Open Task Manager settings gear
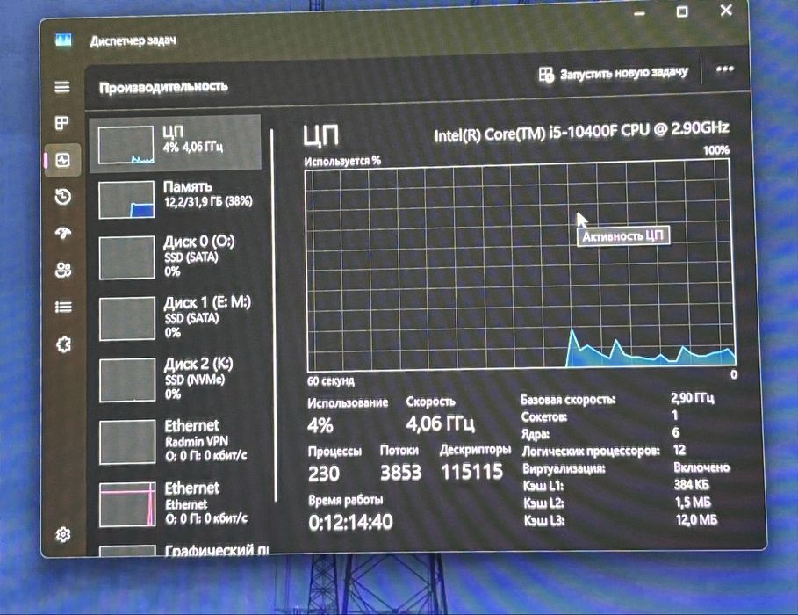The width and height of the screenshot is (798, 615). tap(63, 534)
